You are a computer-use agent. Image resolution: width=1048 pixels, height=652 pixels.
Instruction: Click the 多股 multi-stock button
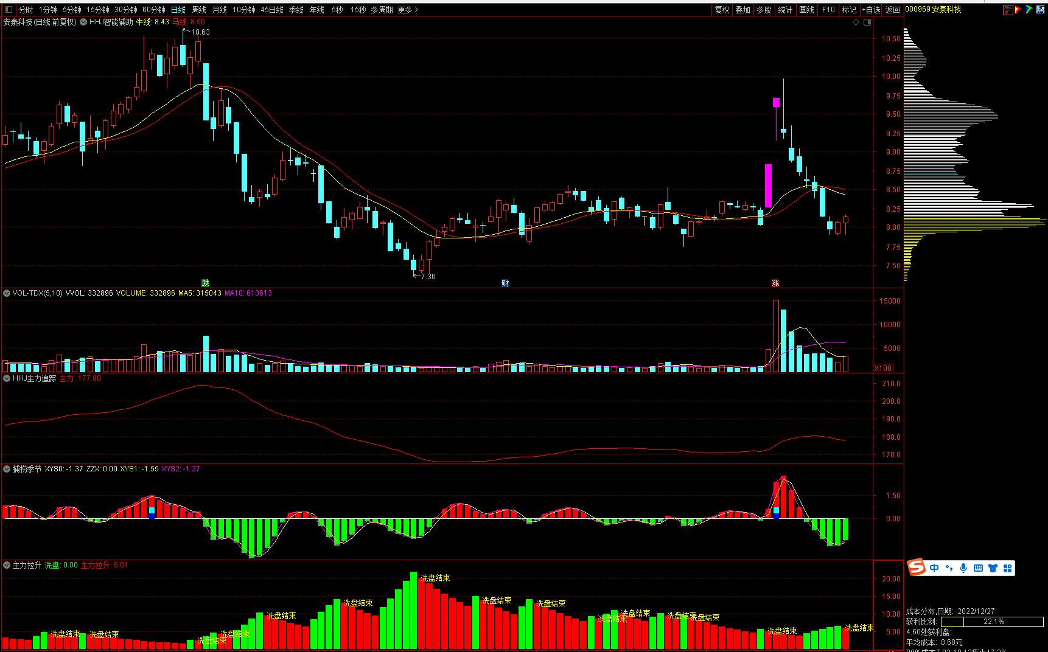(x=764, y=10)
